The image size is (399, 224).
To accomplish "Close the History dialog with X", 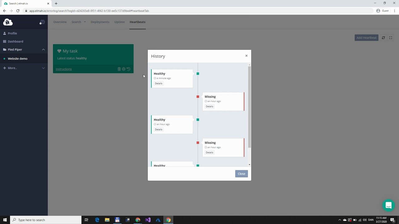I will [246, 56].
